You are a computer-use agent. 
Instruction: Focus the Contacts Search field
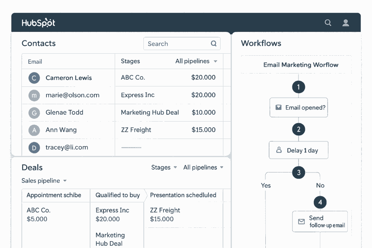click(x=182, y=44)
